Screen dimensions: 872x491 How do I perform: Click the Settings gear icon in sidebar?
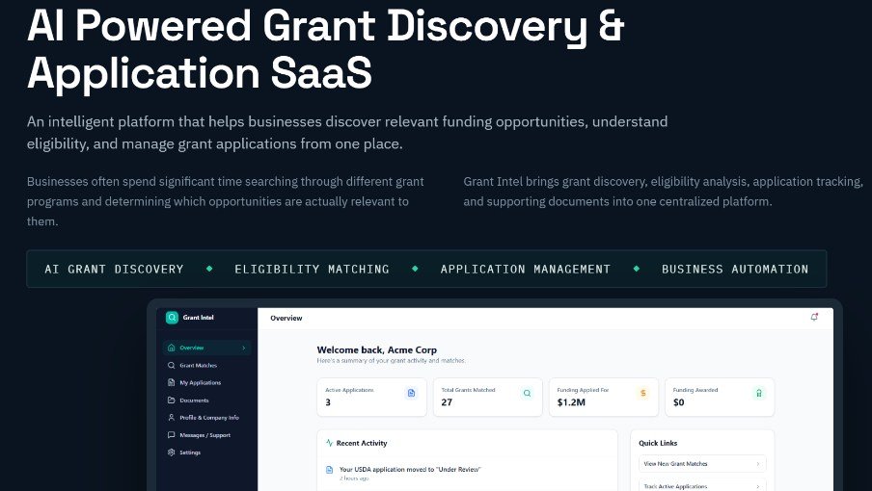coord(172,452)
